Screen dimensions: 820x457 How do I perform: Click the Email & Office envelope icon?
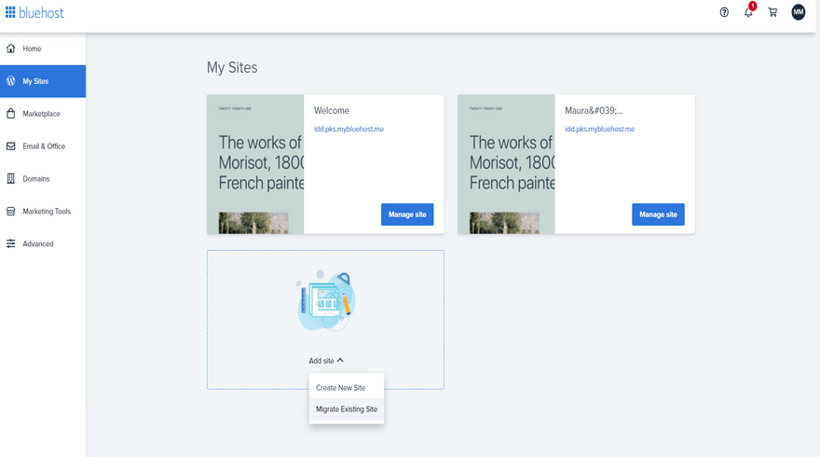click(x=10, y=146)
